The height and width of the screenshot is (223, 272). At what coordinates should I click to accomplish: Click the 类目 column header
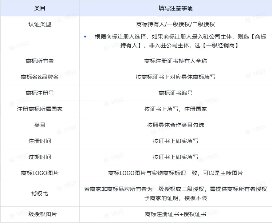[x=40, y=8]
